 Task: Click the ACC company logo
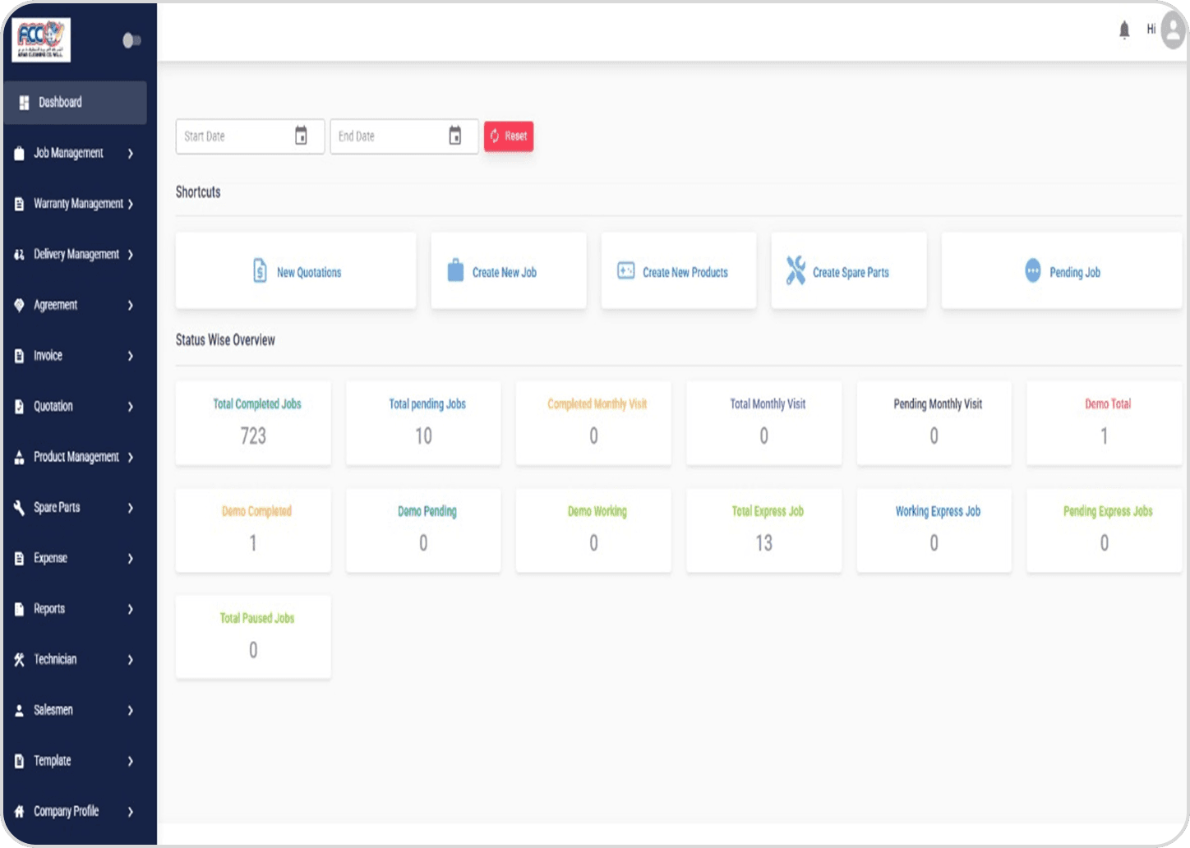[x=41, y=39]
